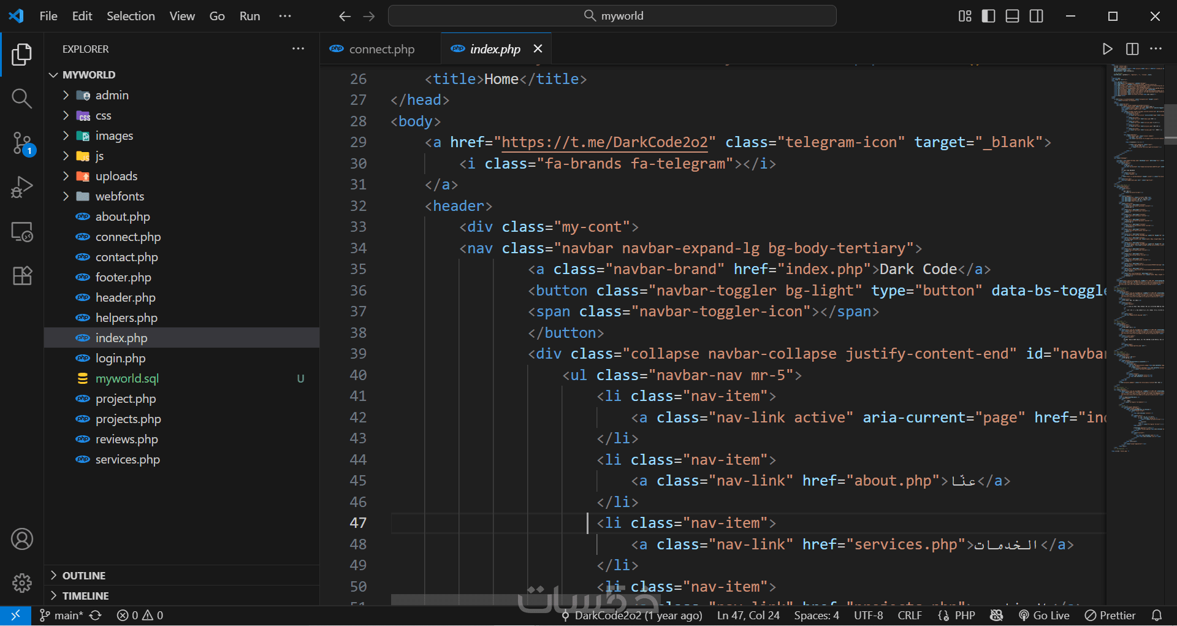Open the Search view
This screenshot has height=626, width=1177.
pos(22,98)
